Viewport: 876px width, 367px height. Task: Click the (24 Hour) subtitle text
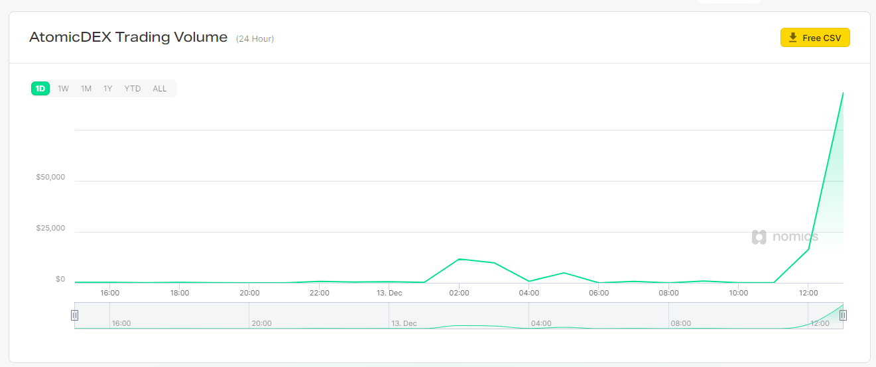click(x=255, y=38)
